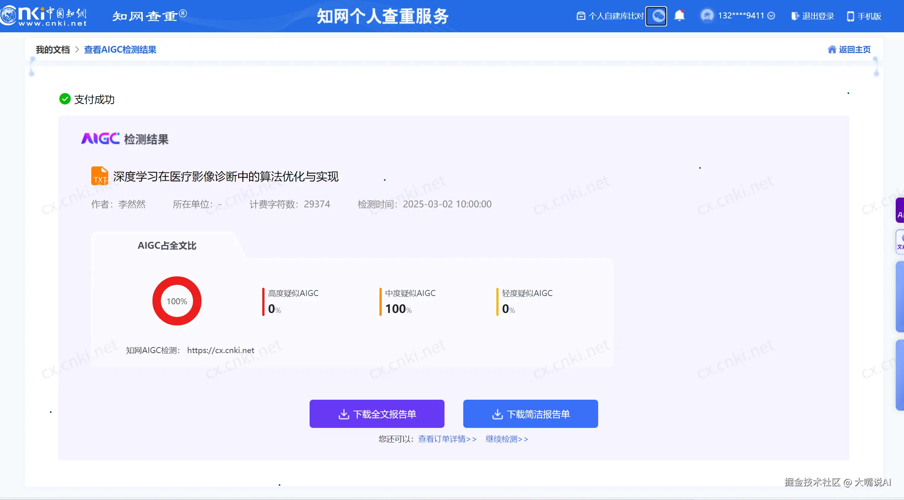
Task: Click the user avatar icon
Action: [707, 16]
